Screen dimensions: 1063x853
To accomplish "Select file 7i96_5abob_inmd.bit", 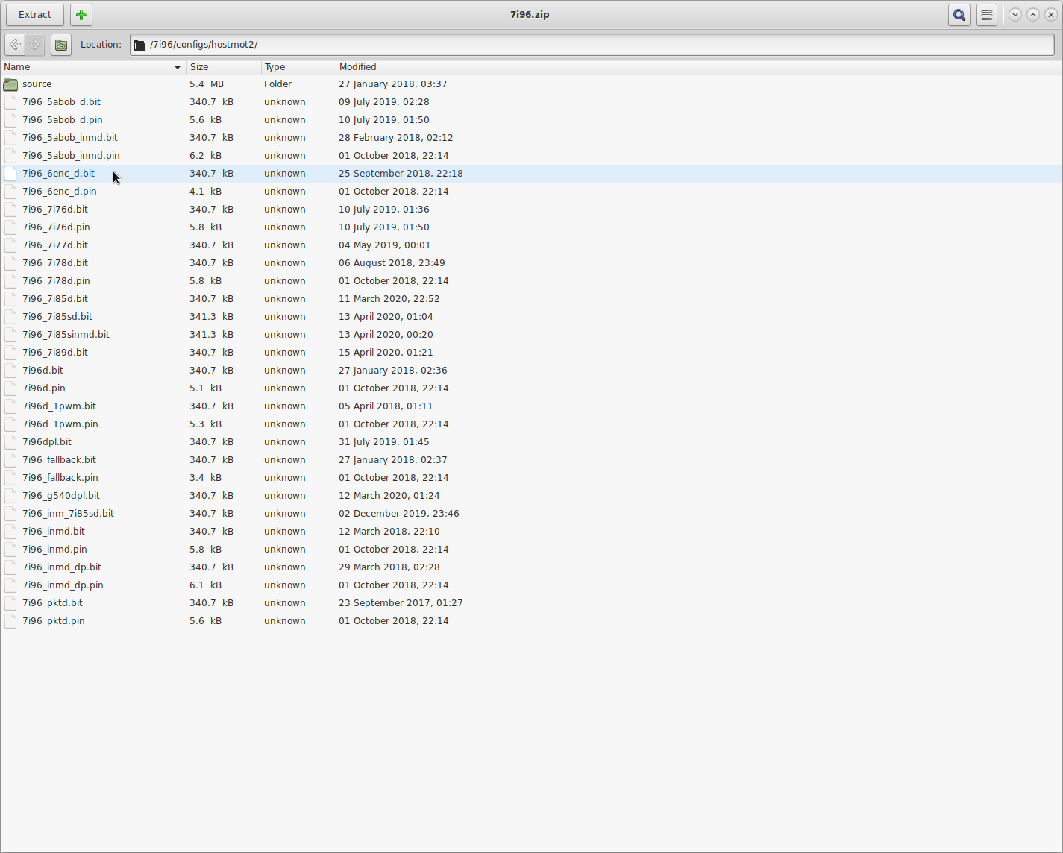I will [x=70, y=138].
